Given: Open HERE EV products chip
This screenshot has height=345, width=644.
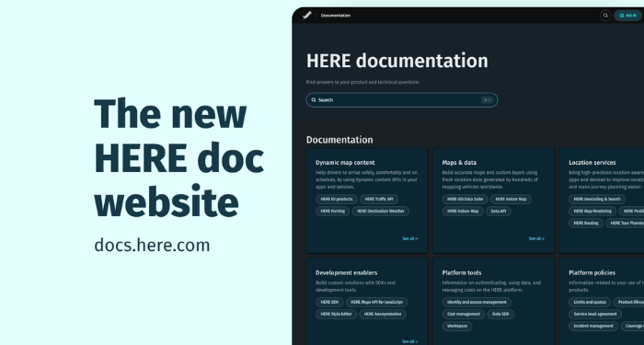Looking at the screenshot, I should click(337, 200).
